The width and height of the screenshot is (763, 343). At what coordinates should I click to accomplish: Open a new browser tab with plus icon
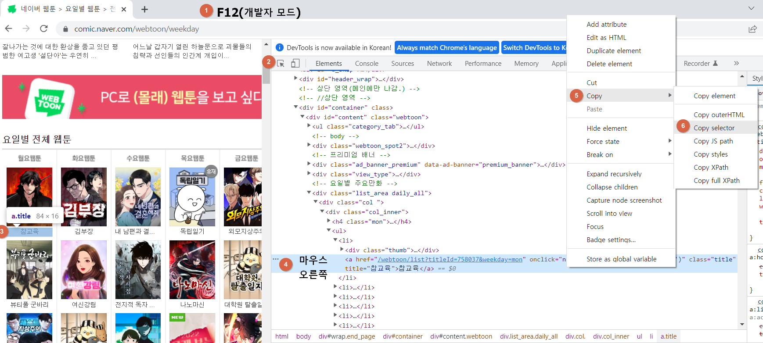point(144,9)
